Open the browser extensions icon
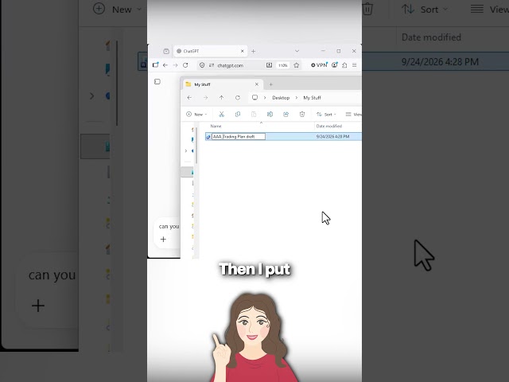Screen dimensions: 509x382 (344, 65)
